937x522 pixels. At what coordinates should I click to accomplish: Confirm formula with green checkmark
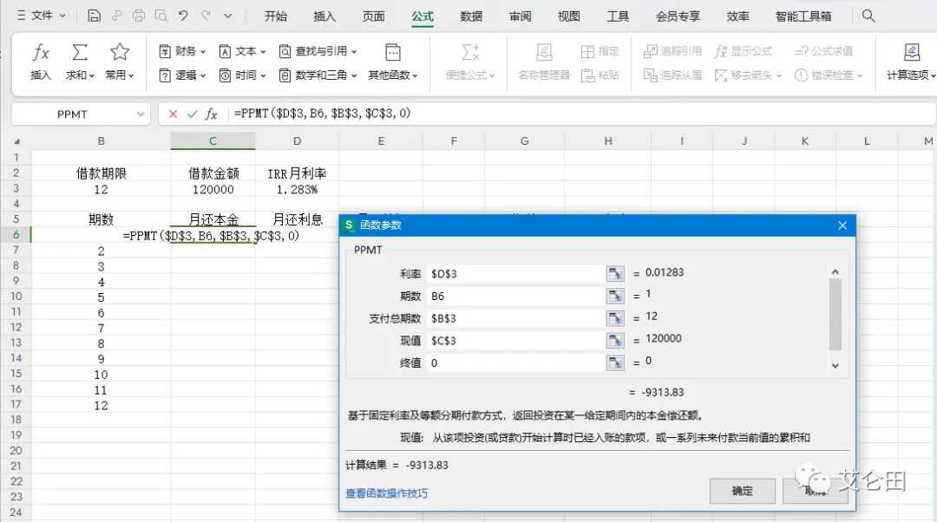pos(192,114)
